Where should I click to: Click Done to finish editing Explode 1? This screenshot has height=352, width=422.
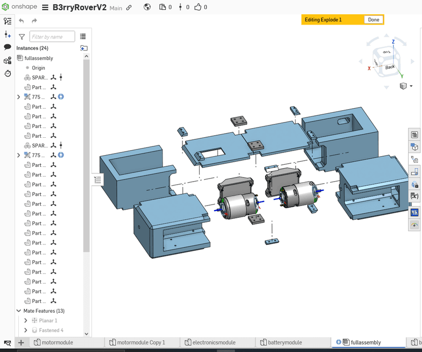(x=374, y=20)
